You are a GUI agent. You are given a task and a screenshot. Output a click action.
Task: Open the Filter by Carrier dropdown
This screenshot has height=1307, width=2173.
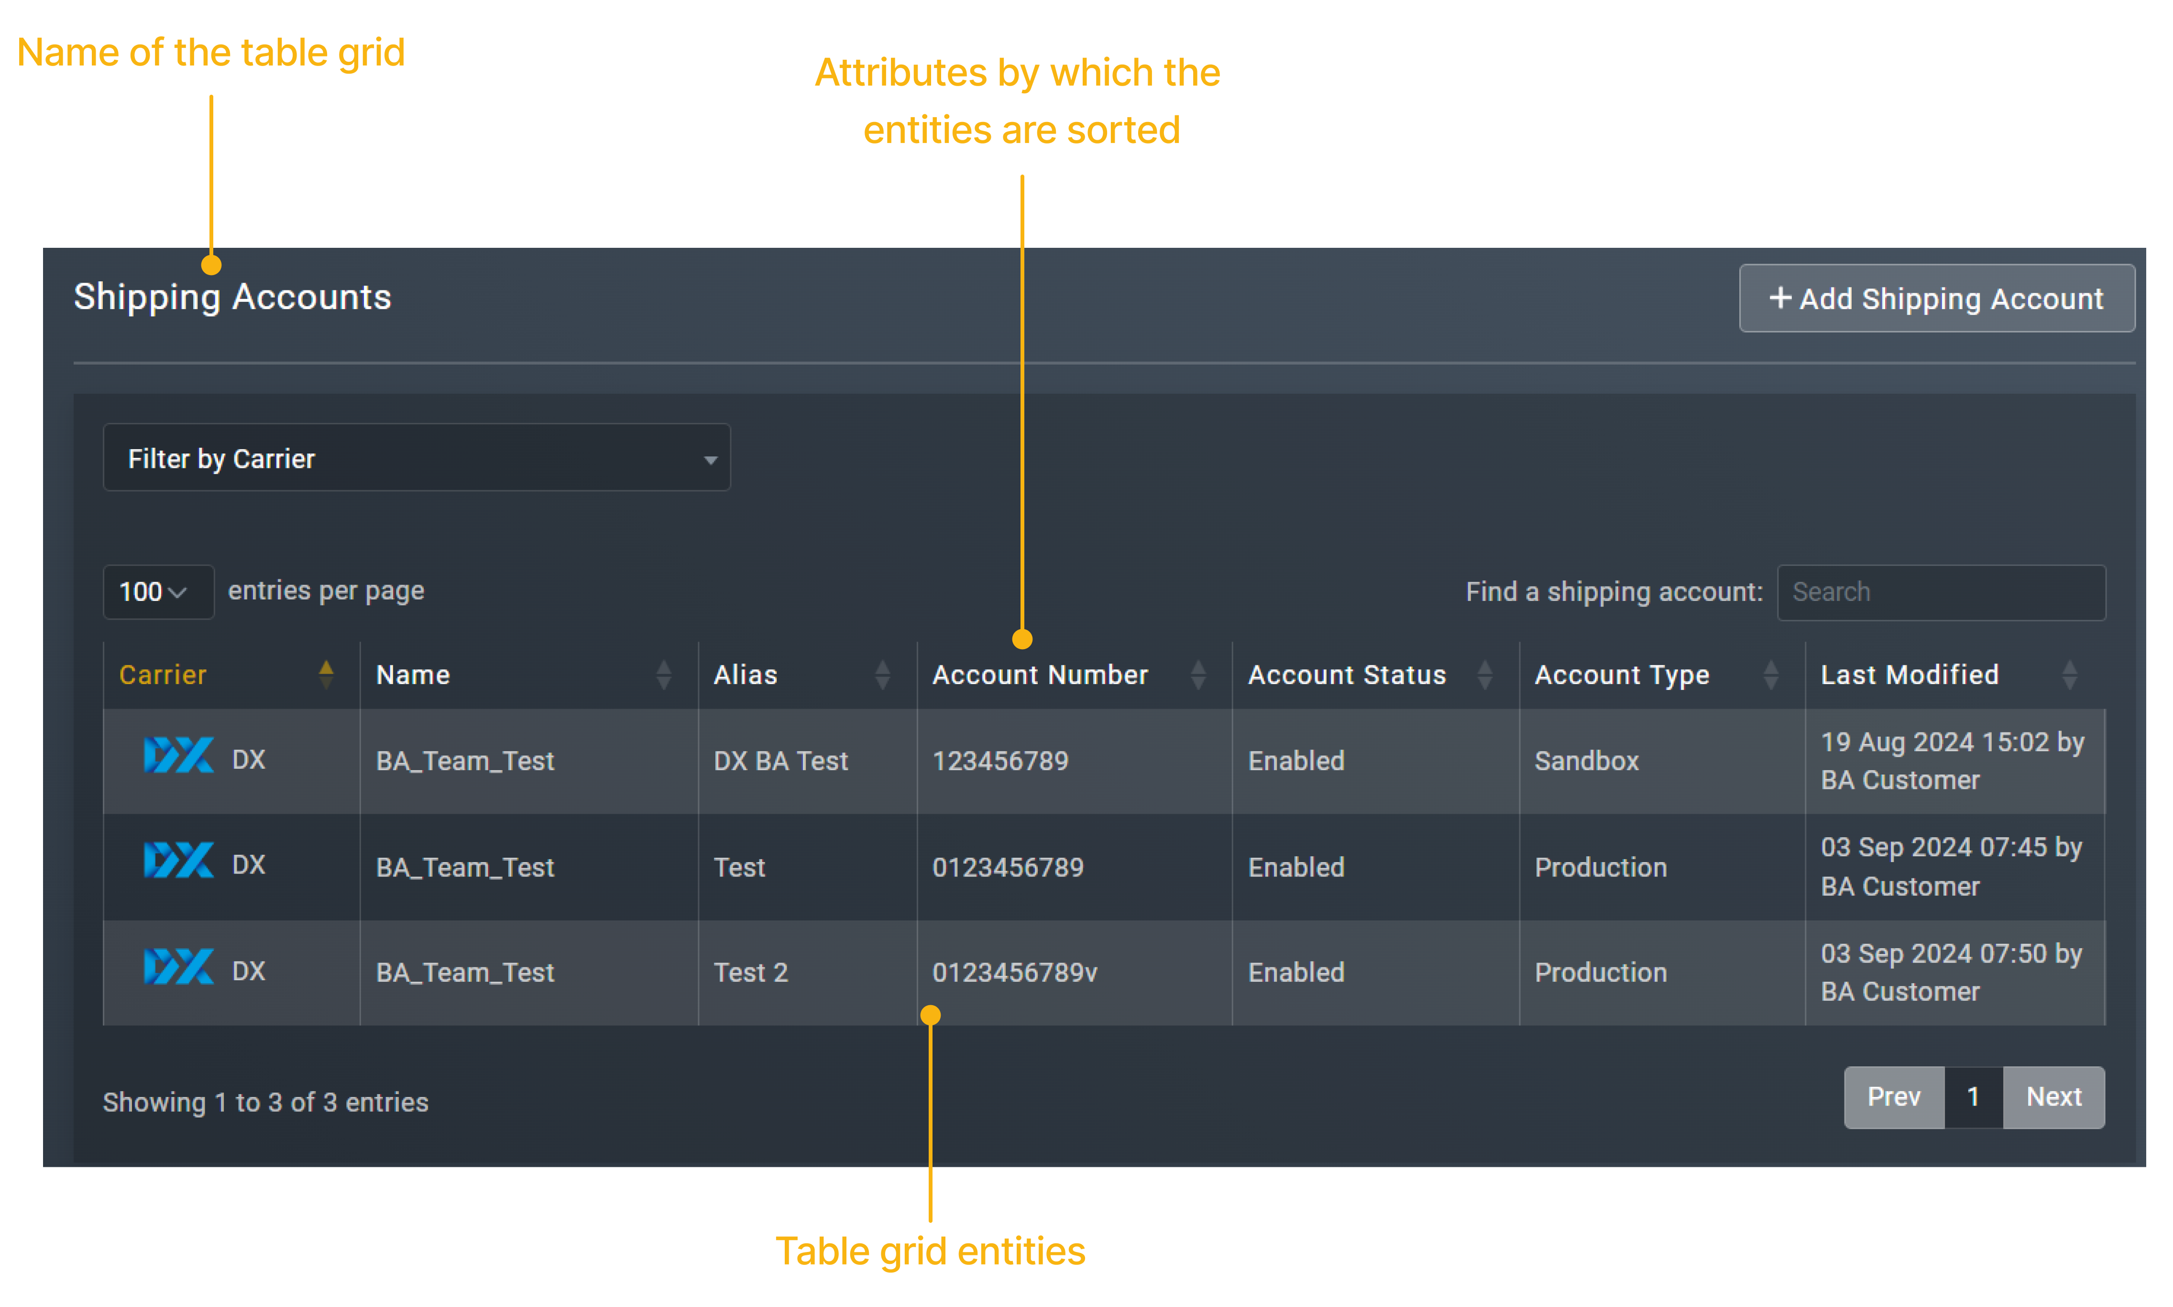417,458
